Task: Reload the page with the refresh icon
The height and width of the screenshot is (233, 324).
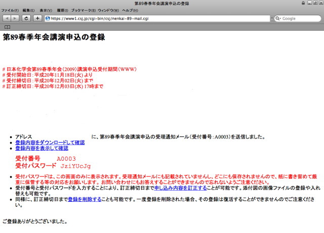Action: click(x=26, y=18)
